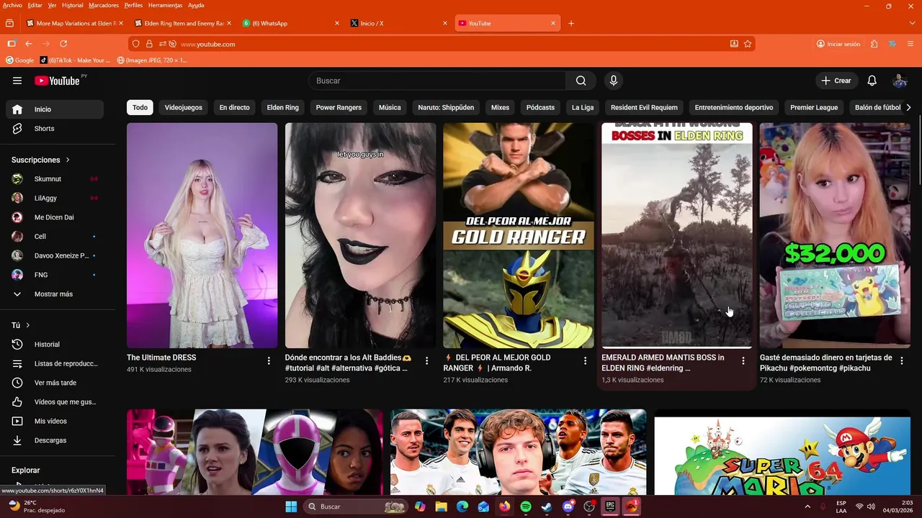
Task: Open Epic Games from the taskbar
Action: (610, 506)
